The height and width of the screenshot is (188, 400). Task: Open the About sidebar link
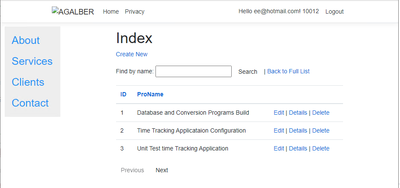click(26, 40)
